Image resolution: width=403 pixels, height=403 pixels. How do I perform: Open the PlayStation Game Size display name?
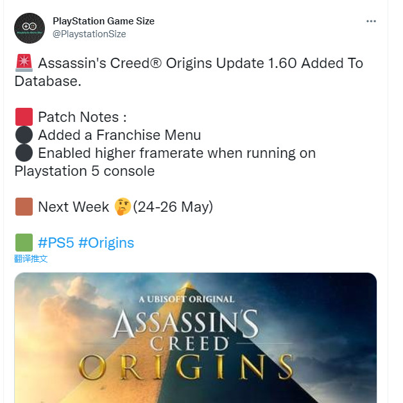(x=103, y=21)
